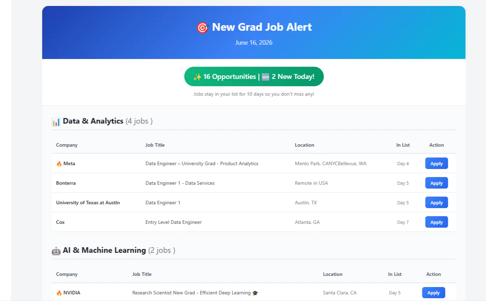The width and height of the screenshot is (486, 301).
Task: Select University of Texas at Austin company name
Action: pos(88,203)
